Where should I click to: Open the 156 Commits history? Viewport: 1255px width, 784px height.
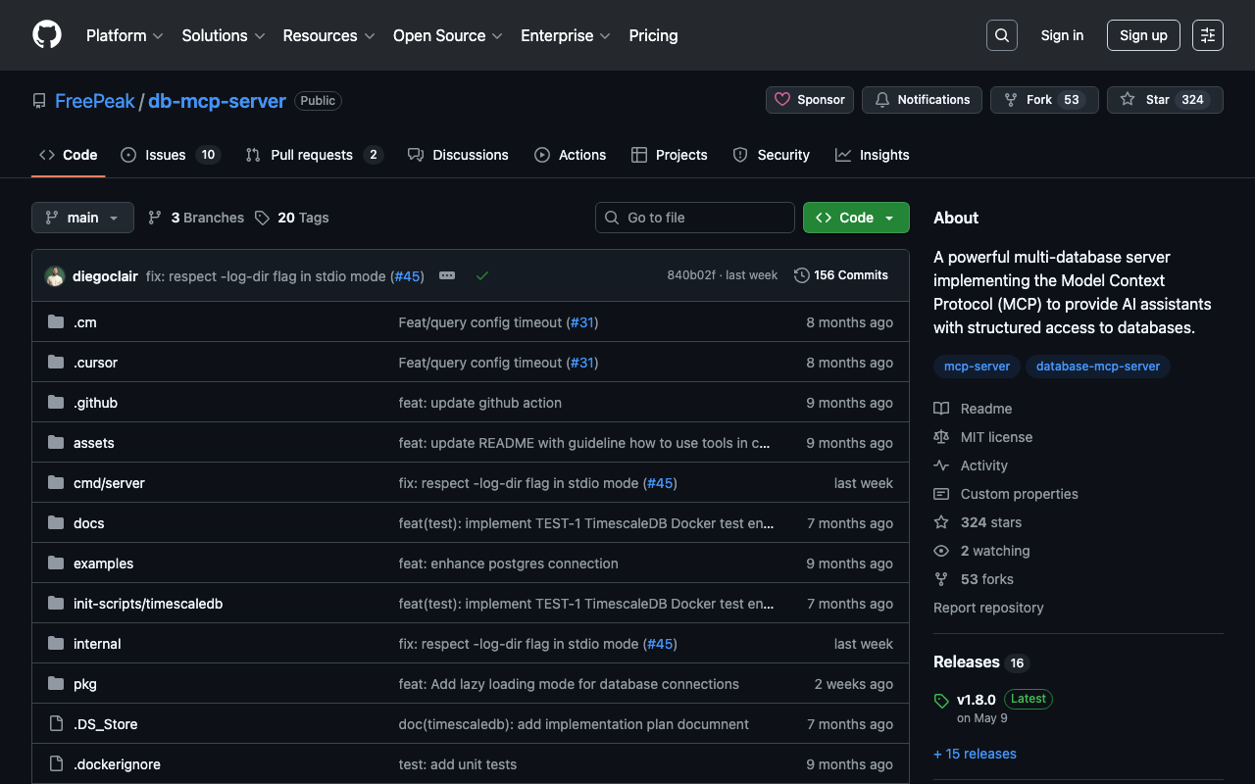(841, 275)
